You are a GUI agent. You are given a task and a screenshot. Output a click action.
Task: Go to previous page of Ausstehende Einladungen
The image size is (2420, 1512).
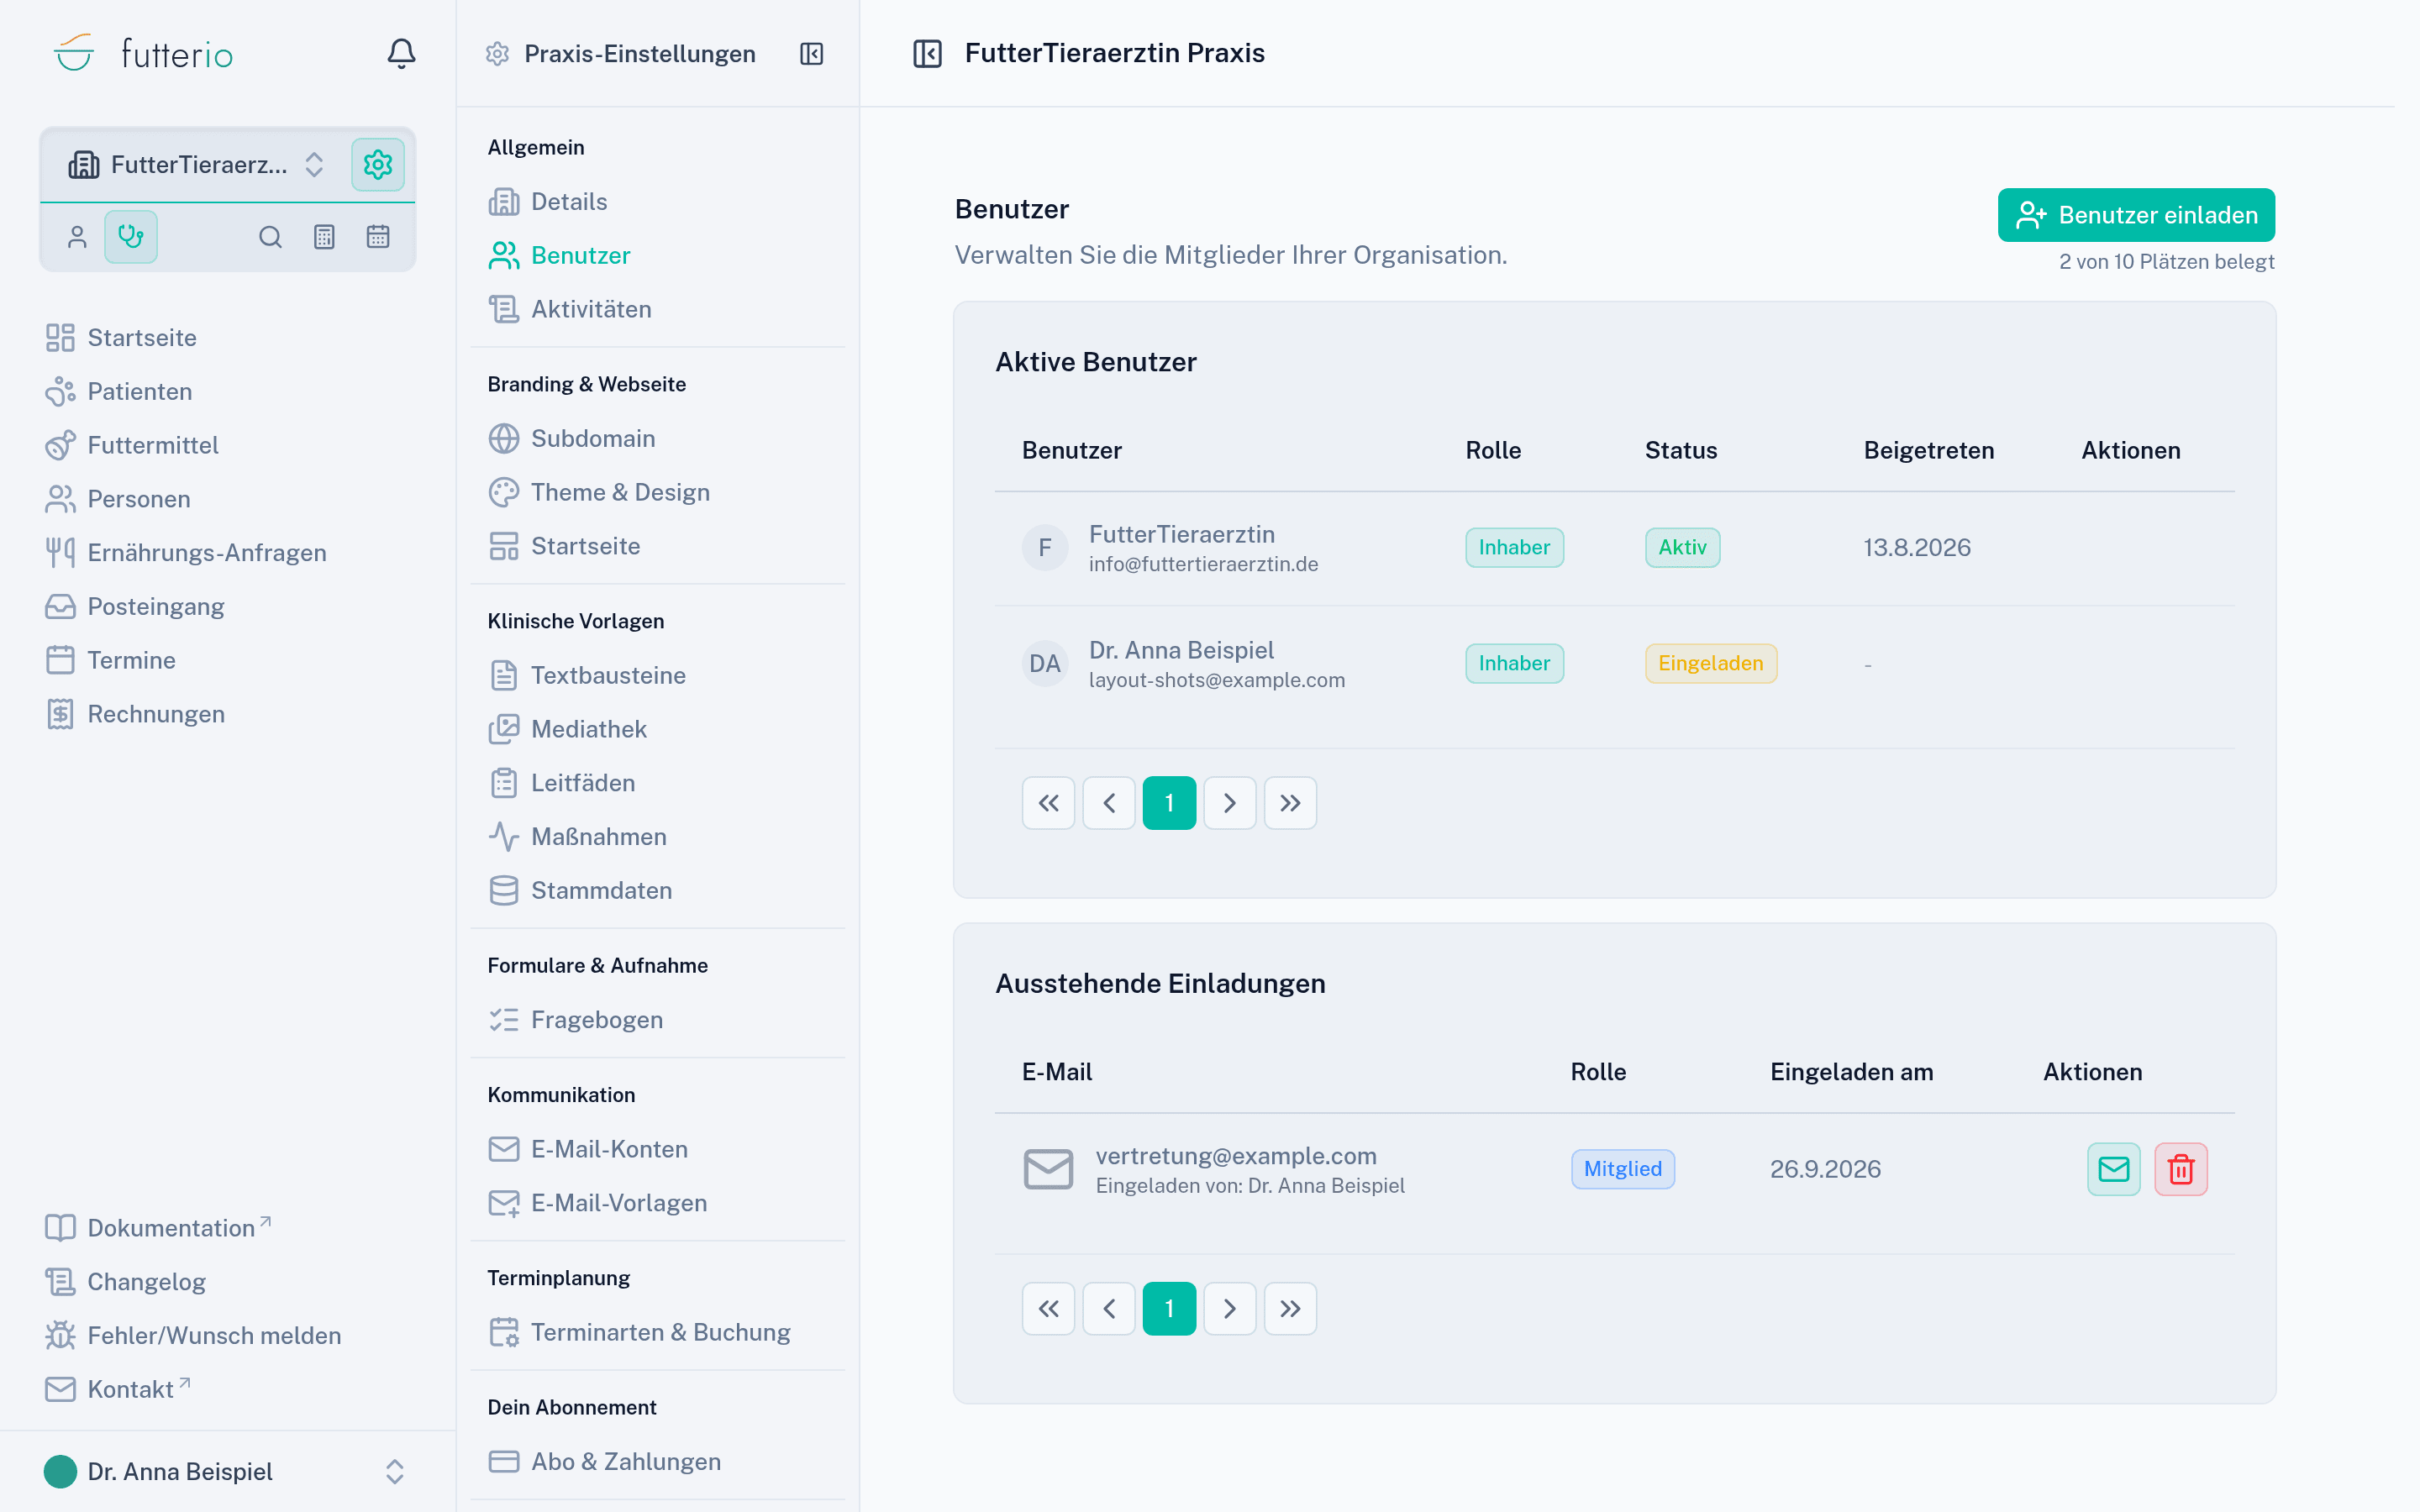pos(1109,1308)
